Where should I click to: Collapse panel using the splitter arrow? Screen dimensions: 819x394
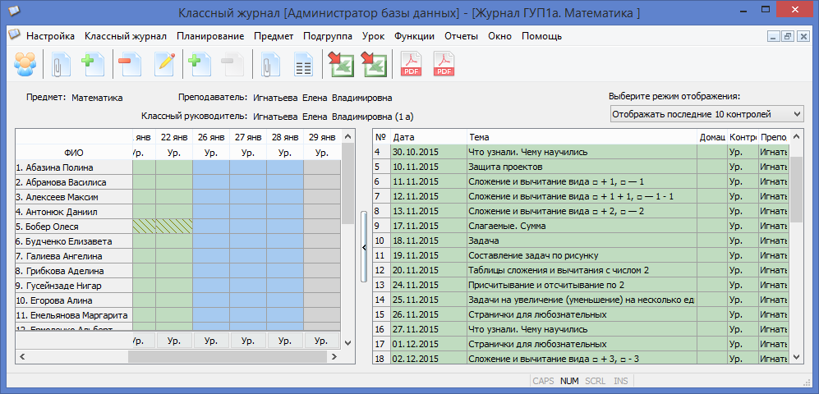(364, 245)
